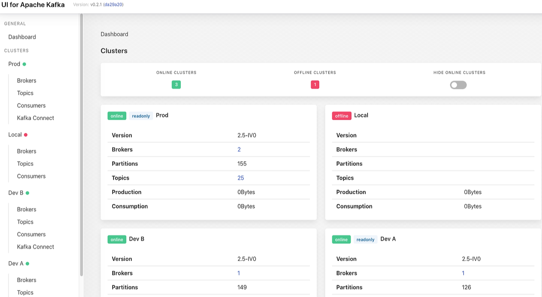Open the Dev A cluster in the sidebar

[16, 263]
